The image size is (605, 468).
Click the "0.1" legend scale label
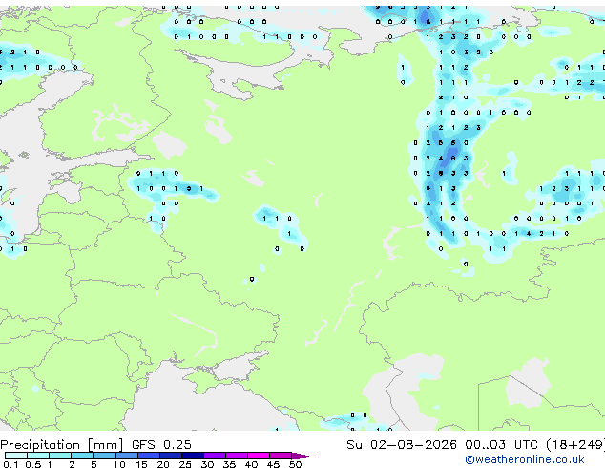click(10, 464)
